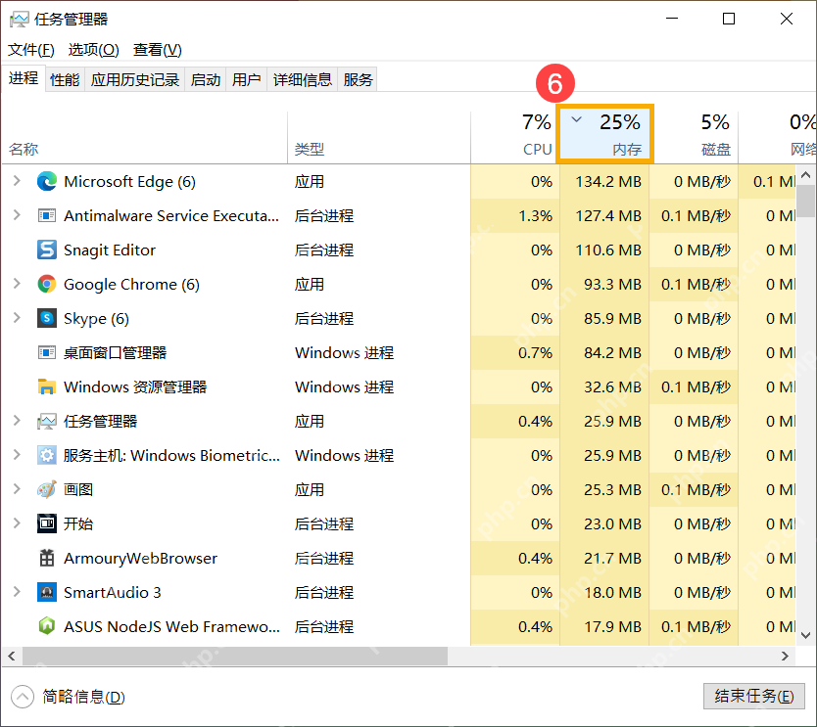
Task: Select the 进程 tab
Action: [24, 78]
